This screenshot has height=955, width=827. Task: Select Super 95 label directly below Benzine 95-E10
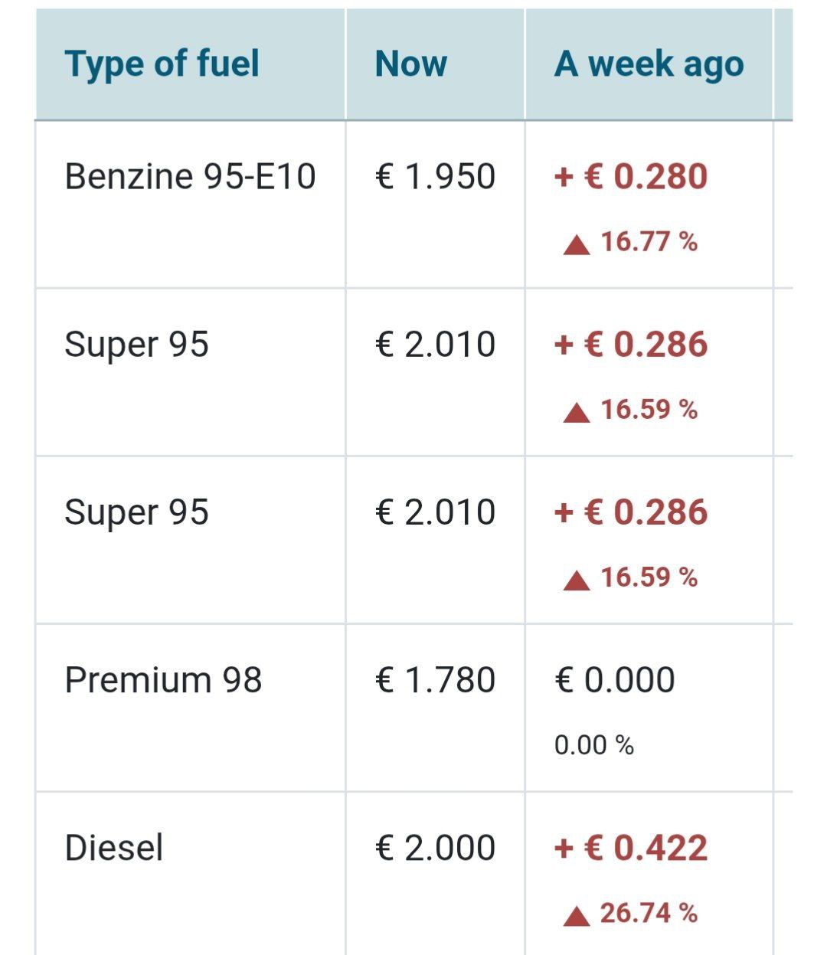click(x=136, y=345)
